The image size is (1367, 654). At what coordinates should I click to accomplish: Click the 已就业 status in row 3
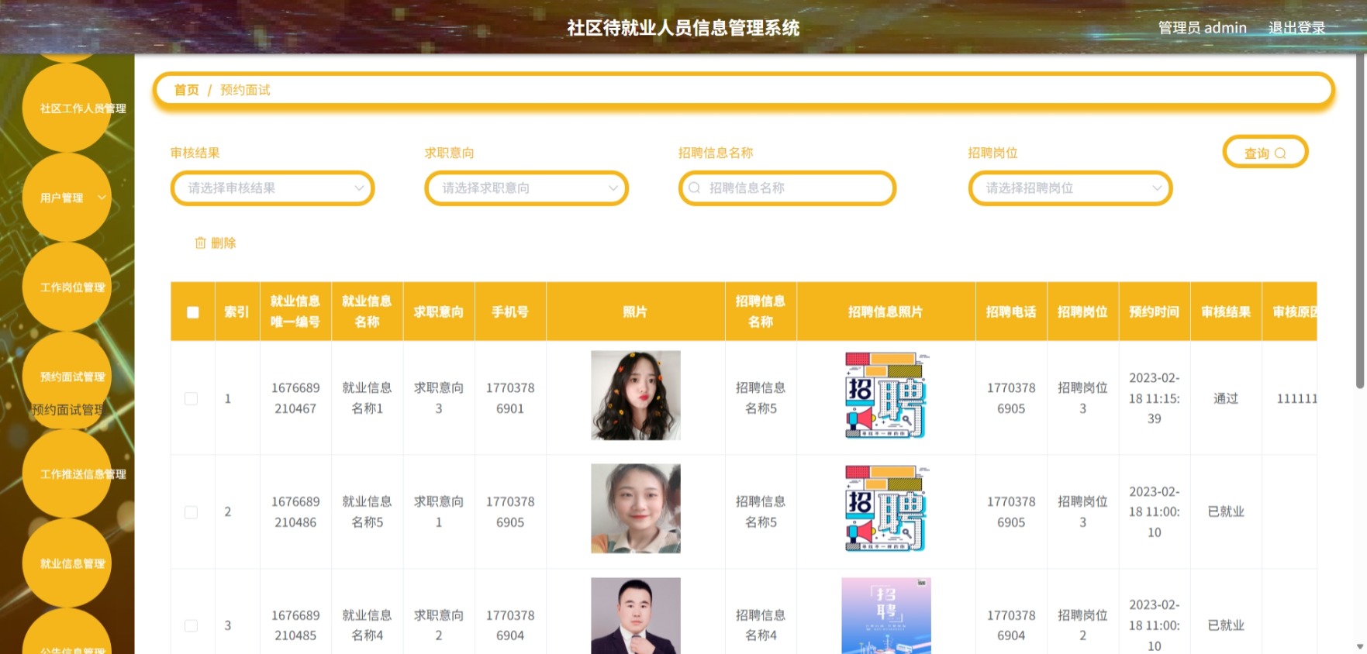coord(1226,625)
